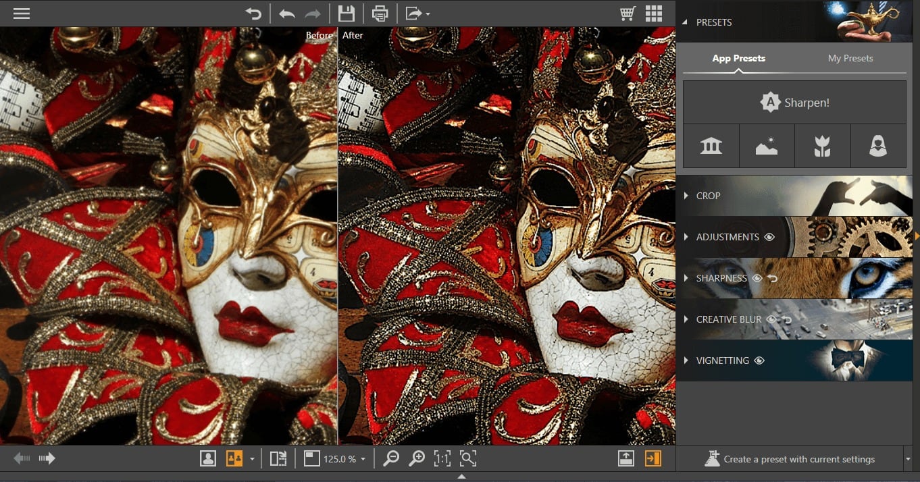The image size is (920, 482).
Task: Click the orange side panel collapse arrow
Action: (x=917, y=236)
